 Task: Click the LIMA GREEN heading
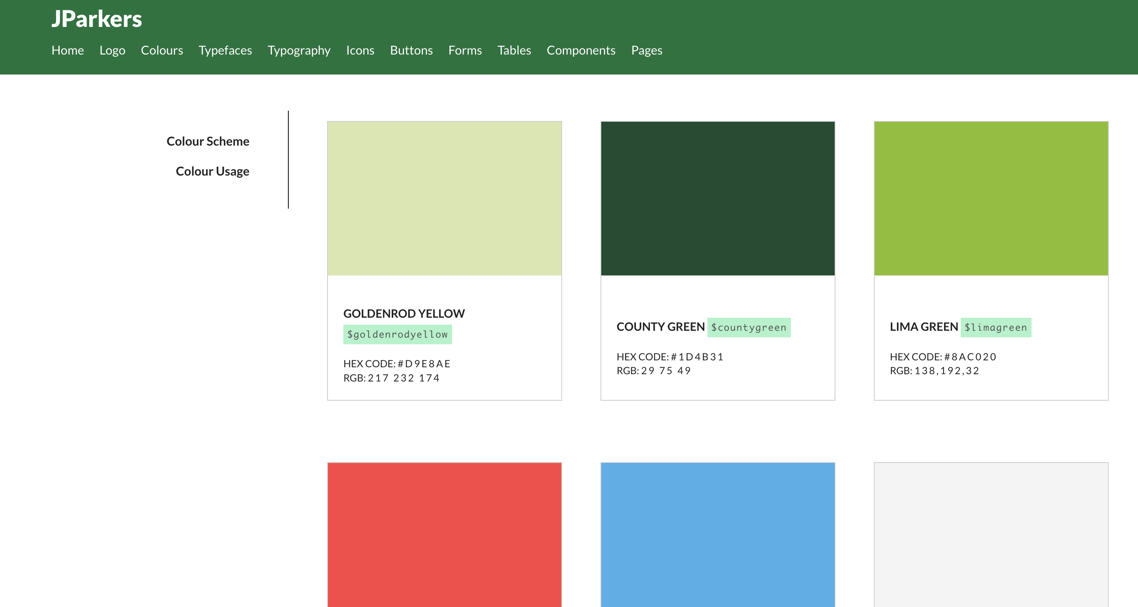(924, 327)
